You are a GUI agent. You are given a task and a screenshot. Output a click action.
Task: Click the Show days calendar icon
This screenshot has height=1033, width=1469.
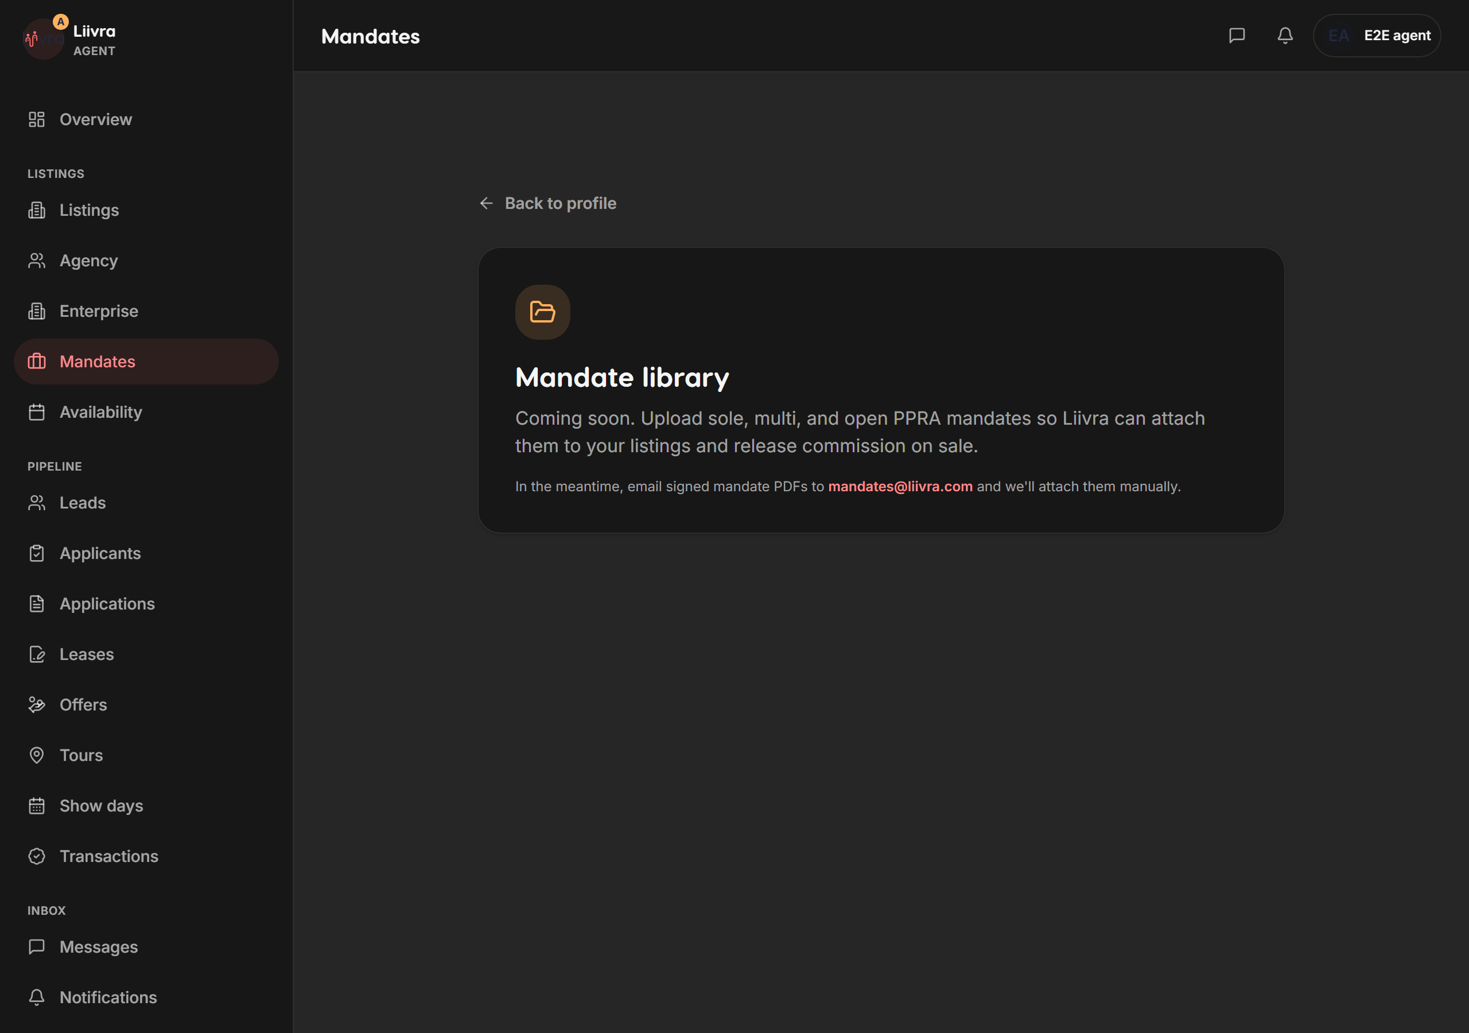click(37, 807)
